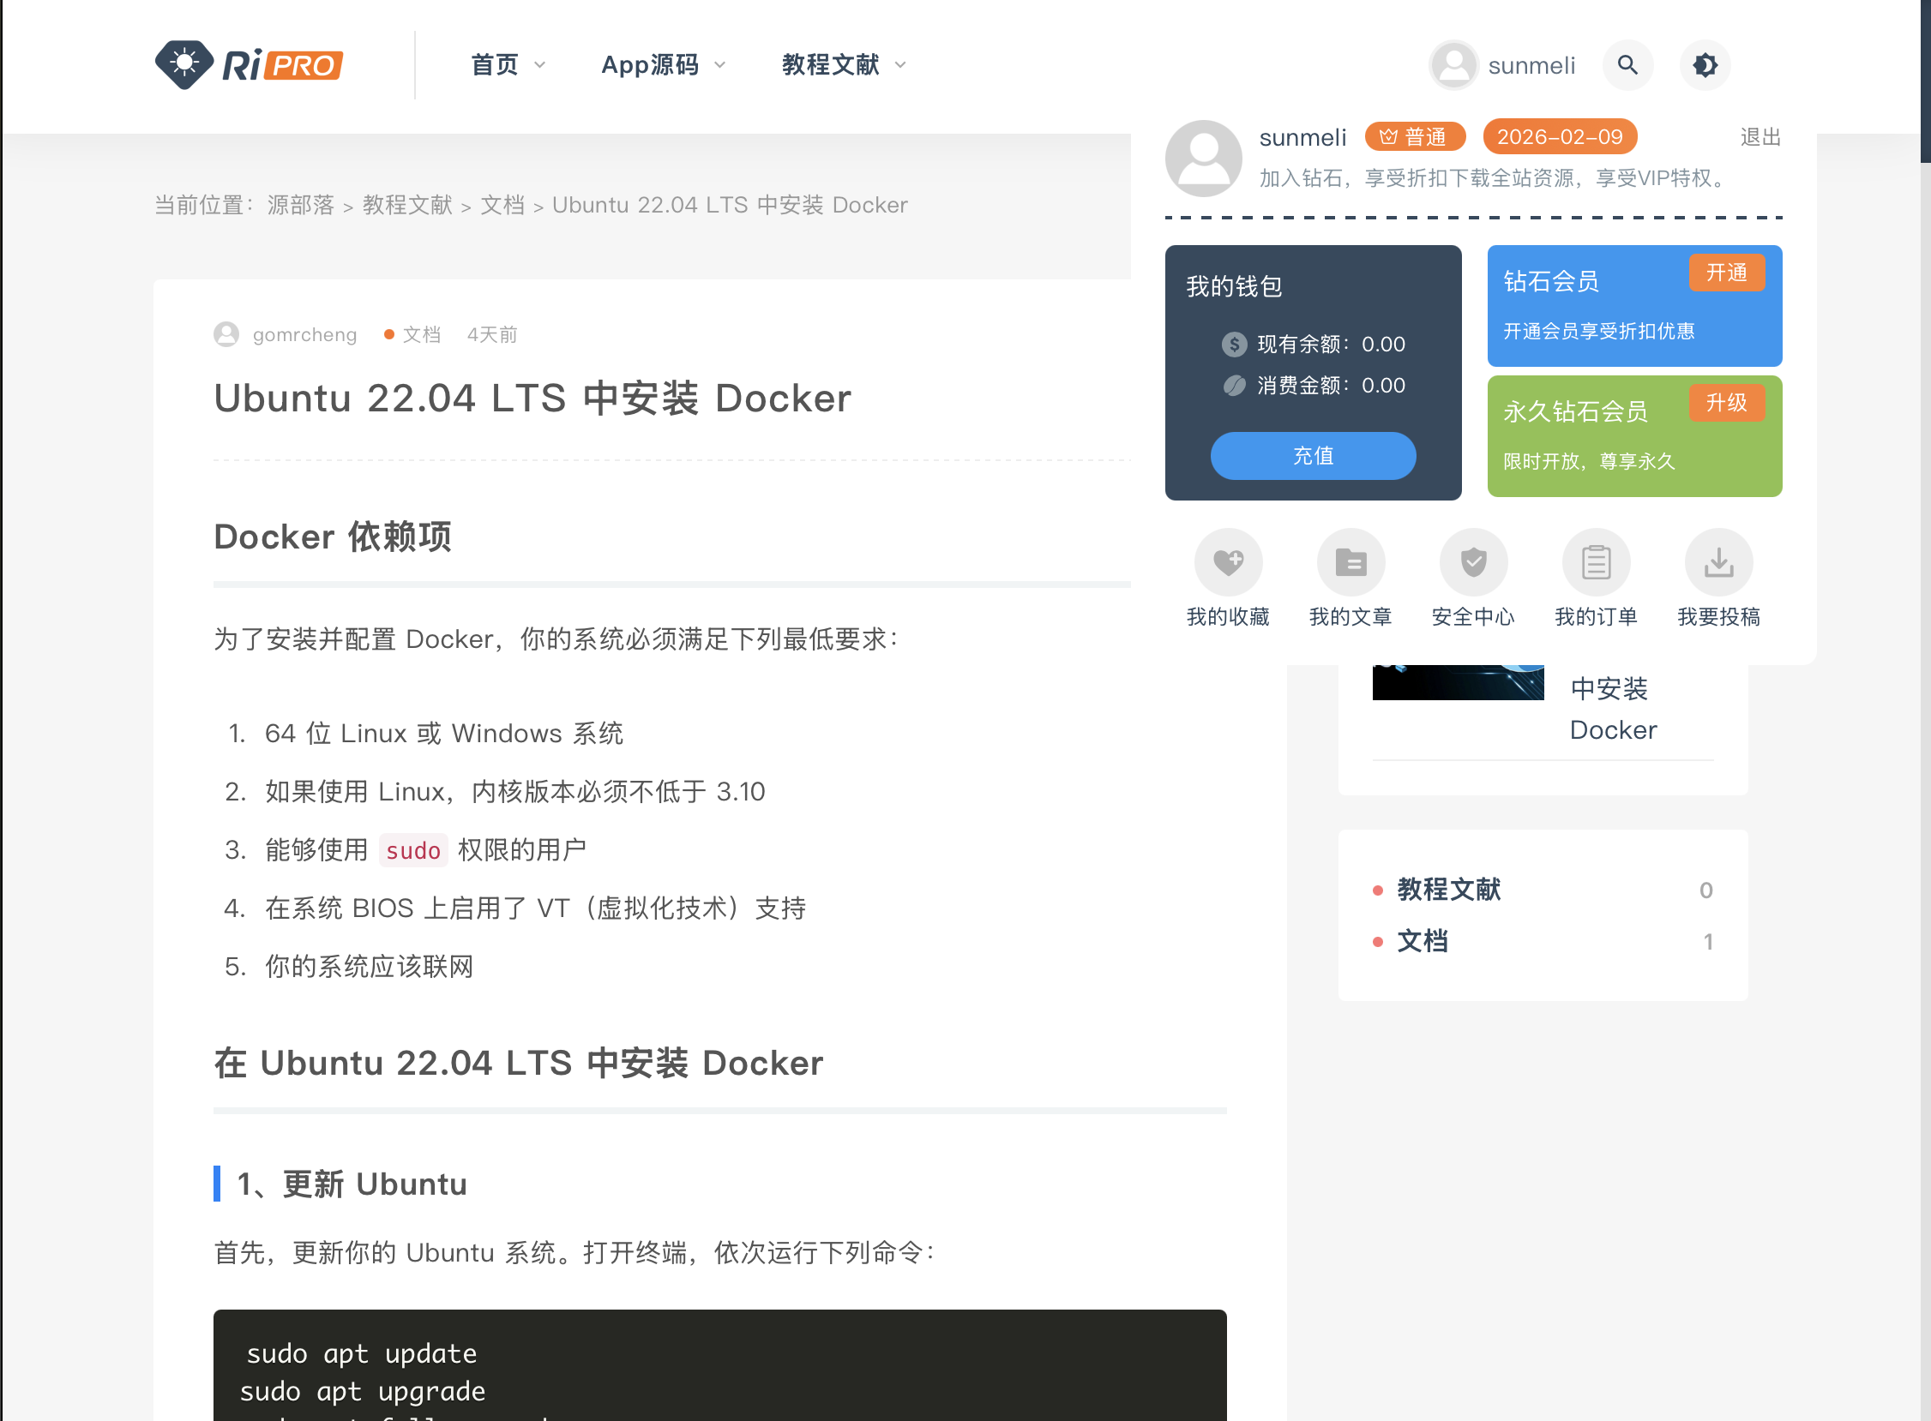
Task: Click the RiPRO site logo
Action: pyautogui.click(x=250, y=65)
